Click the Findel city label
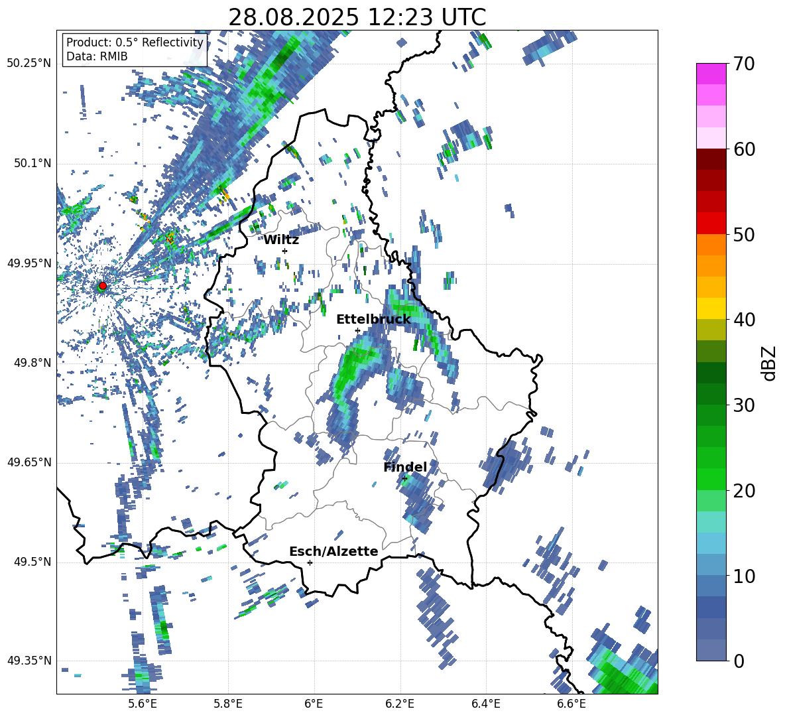Screen dimensions: 785x717 [405, 467]
